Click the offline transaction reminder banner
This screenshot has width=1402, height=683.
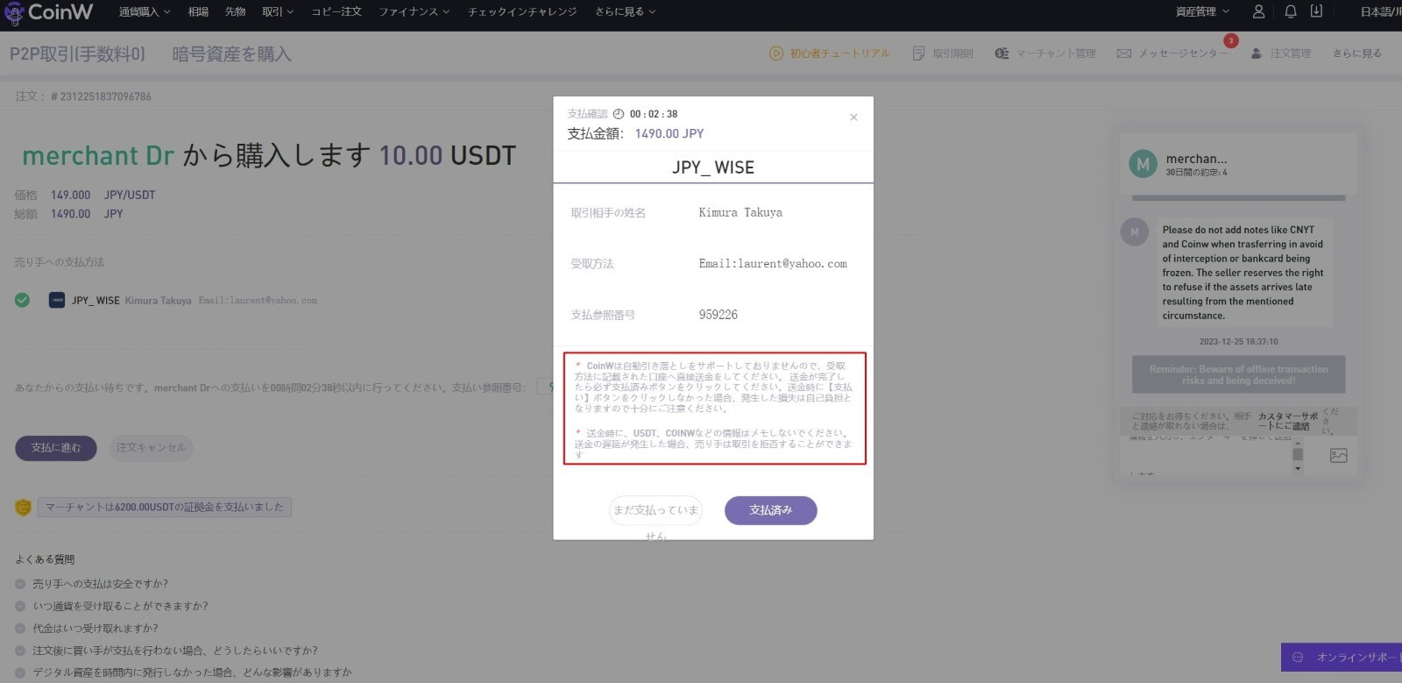coord(1238,374)
